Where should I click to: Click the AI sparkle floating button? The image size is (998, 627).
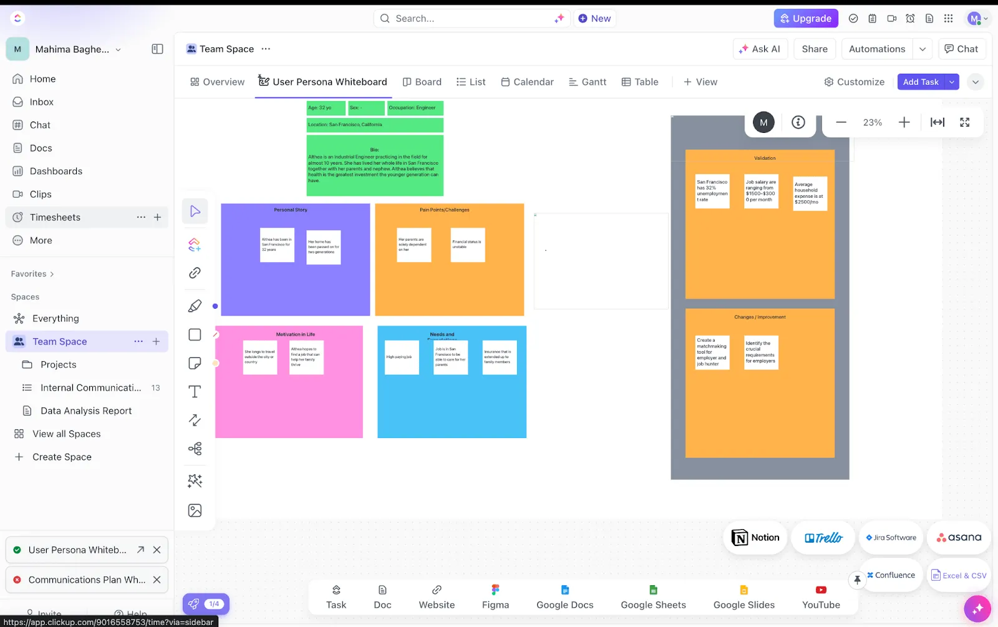[x=977, y=609]
